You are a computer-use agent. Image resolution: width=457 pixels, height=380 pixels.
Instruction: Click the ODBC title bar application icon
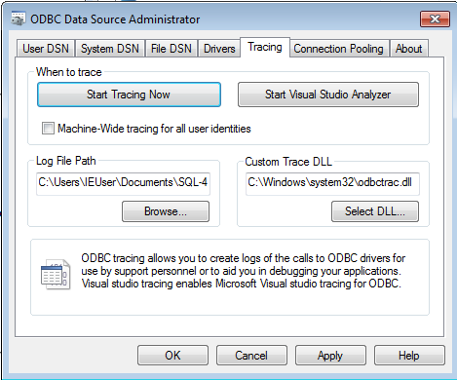tap(19, 19)
